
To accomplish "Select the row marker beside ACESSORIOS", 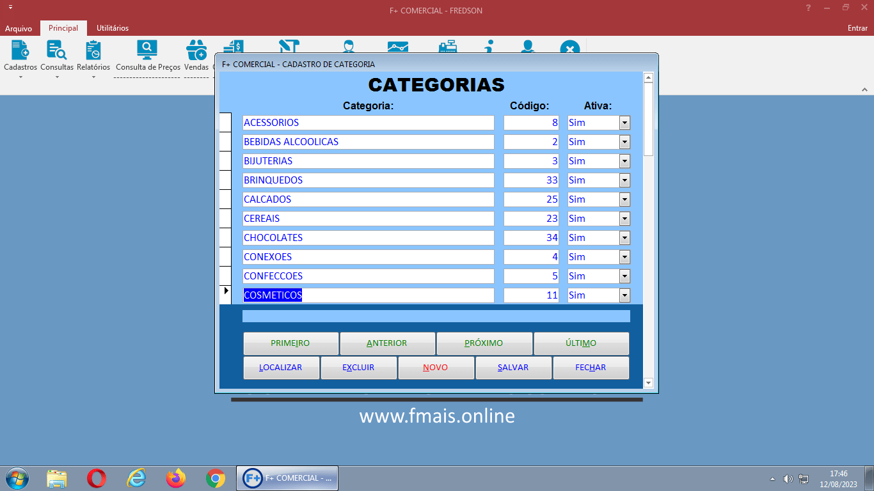I will 225,123.
